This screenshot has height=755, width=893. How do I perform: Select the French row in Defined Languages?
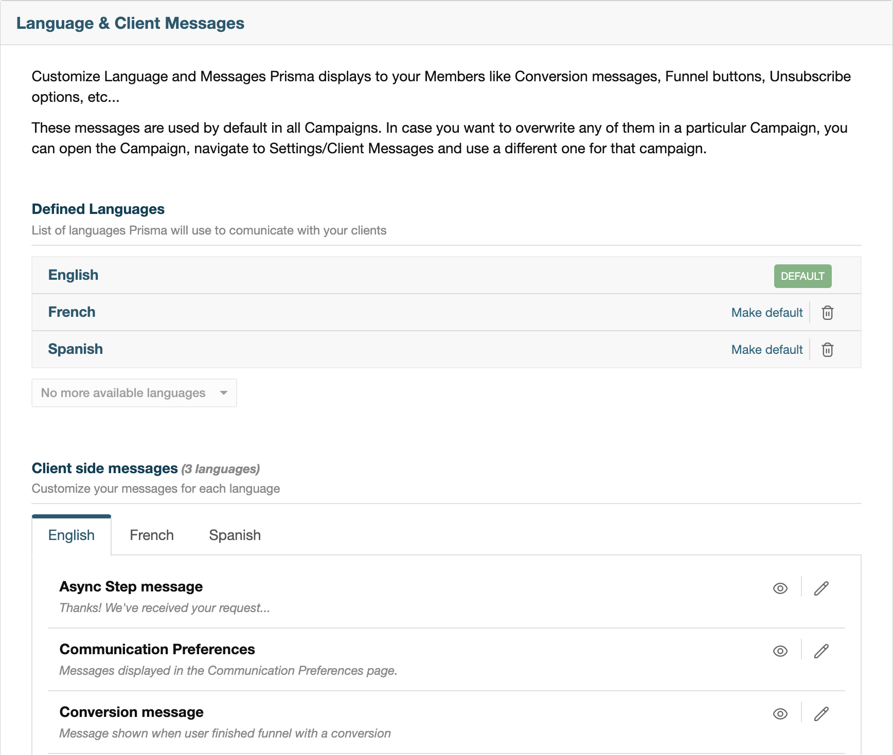tap(447, 312)
